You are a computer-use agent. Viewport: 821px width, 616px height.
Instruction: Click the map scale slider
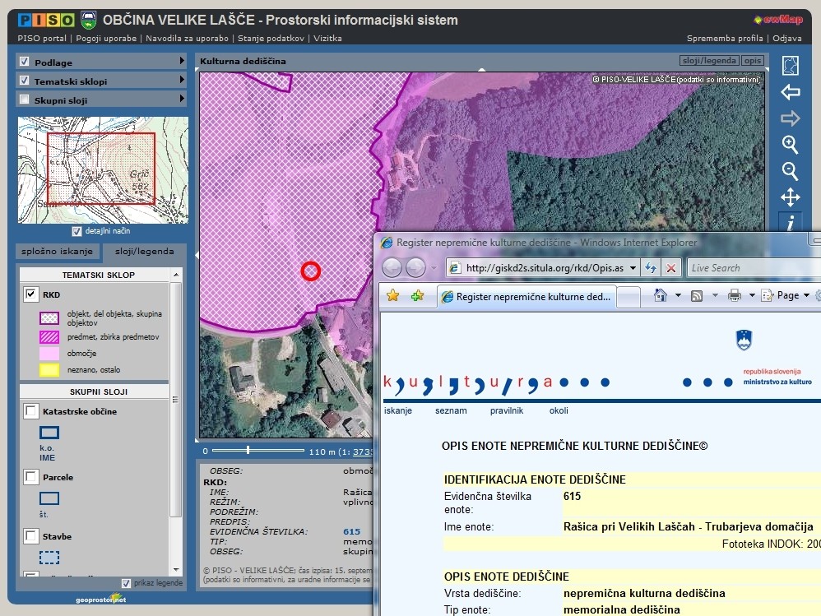pos(248,451)
